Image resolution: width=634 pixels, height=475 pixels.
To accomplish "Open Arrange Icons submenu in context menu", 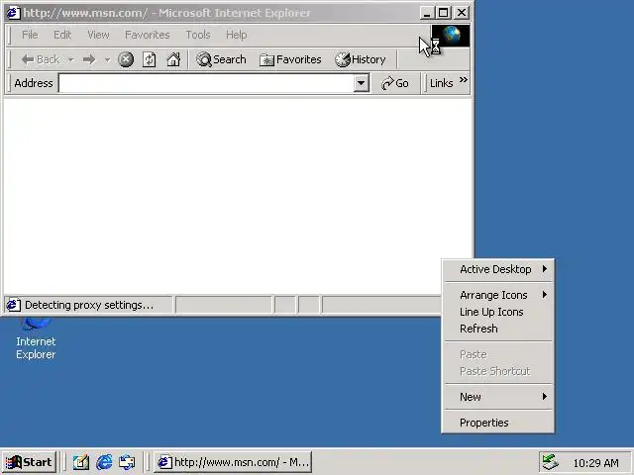I will click(x=497, y=295).
